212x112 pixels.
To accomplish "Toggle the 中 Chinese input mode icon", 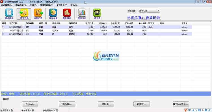I will (190, 110).
